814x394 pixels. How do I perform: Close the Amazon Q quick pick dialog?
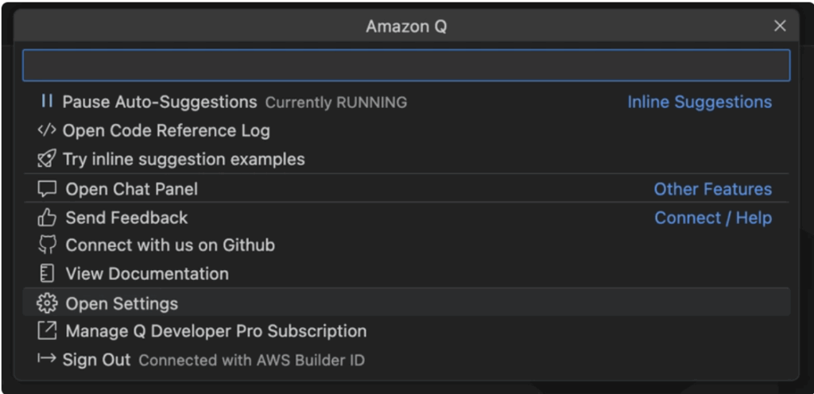point(780,26)
